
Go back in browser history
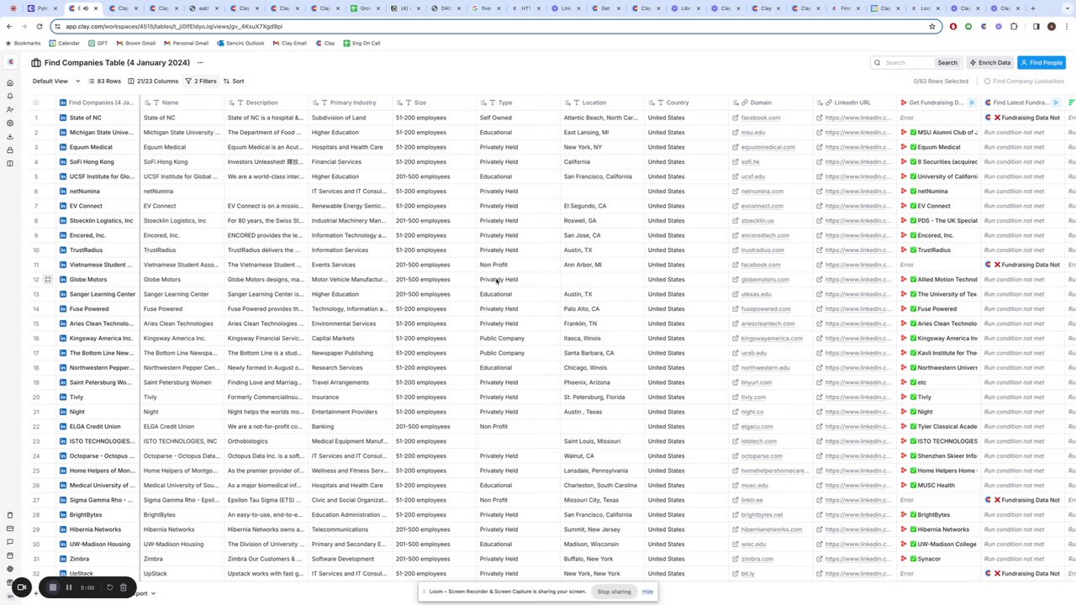pos(9,26)
